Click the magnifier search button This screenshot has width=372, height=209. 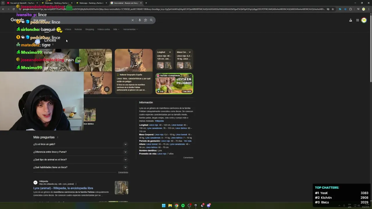(151, 20)
